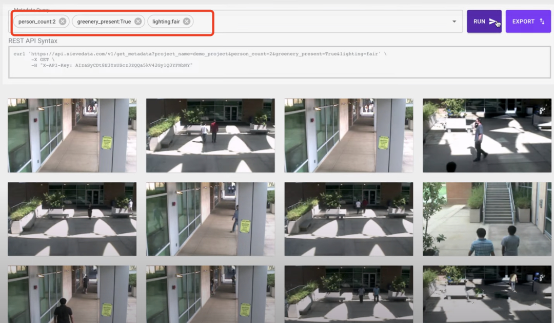Open bottom-row thumbnail with man in black shirt

pos(72,294)
